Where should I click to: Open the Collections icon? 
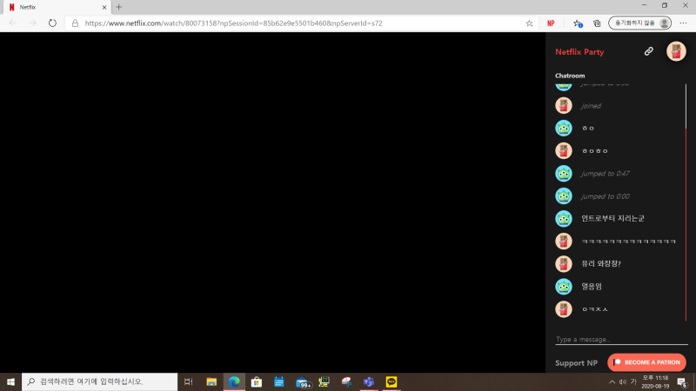pos(597,23)
